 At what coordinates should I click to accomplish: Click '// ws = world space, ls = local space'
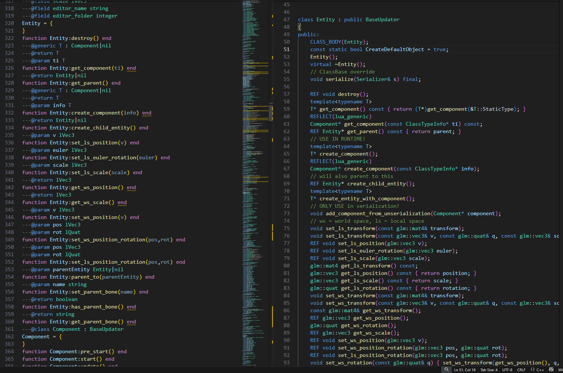[x=367, y=221]
